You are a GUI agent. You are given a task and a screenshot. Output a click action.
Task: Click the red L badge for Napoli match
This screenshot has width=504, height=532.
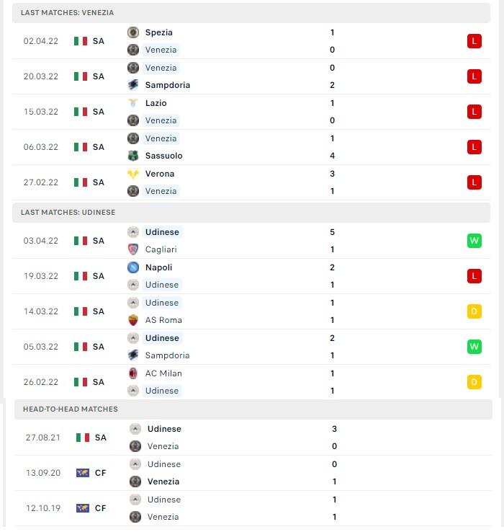point(474,276)
